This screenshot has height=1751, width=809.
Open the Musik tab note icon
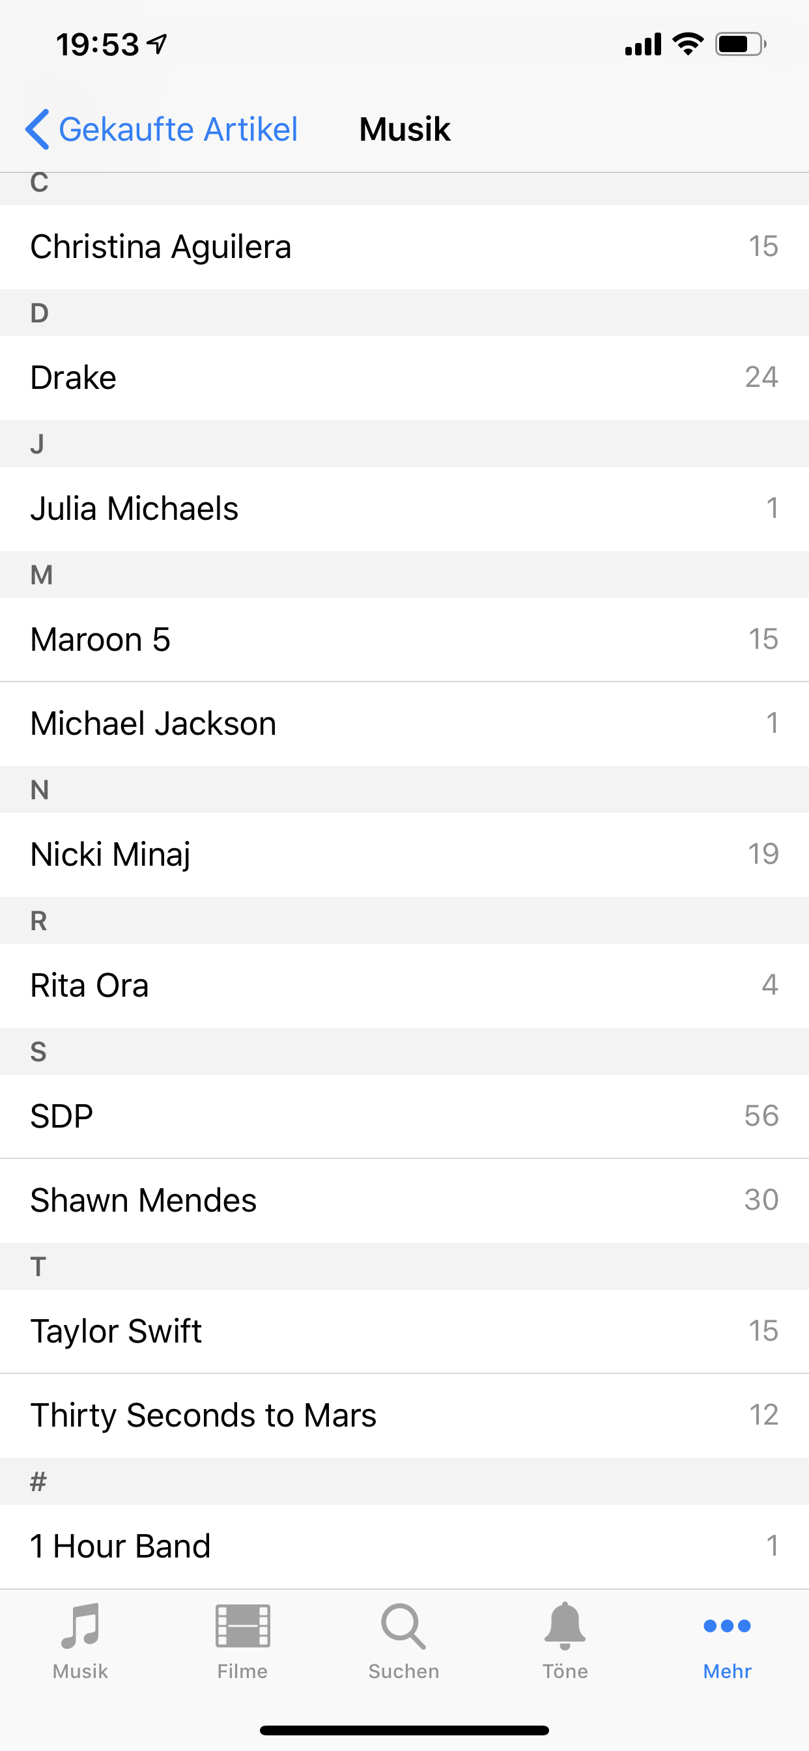point(80,1626)
